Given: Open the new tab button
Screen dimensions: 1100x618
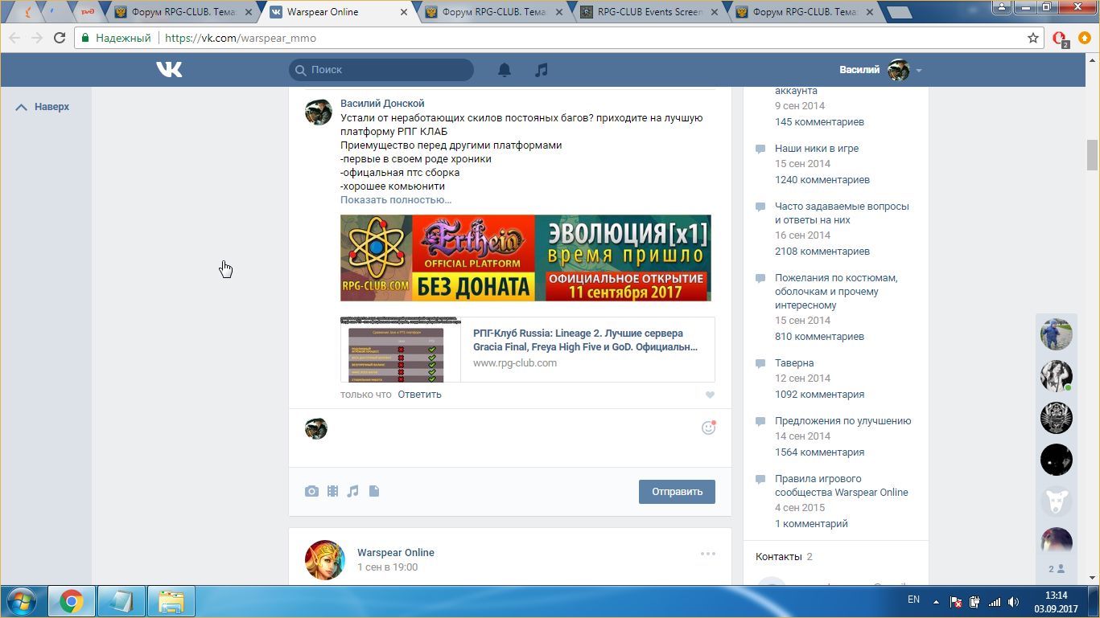Looking at the screenshot, I should click(x=898, y=12).
